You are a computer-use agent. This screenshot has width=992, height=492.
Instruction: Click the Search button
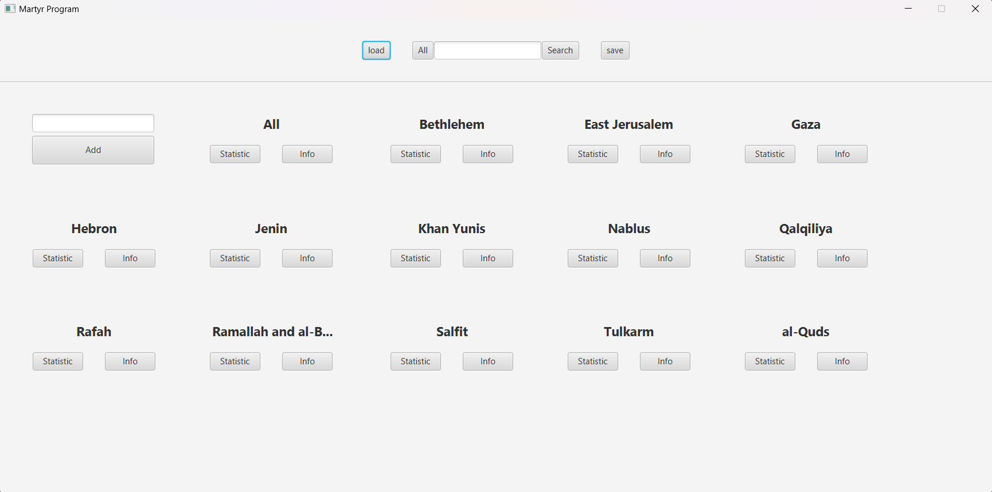[x=560, y=50]
